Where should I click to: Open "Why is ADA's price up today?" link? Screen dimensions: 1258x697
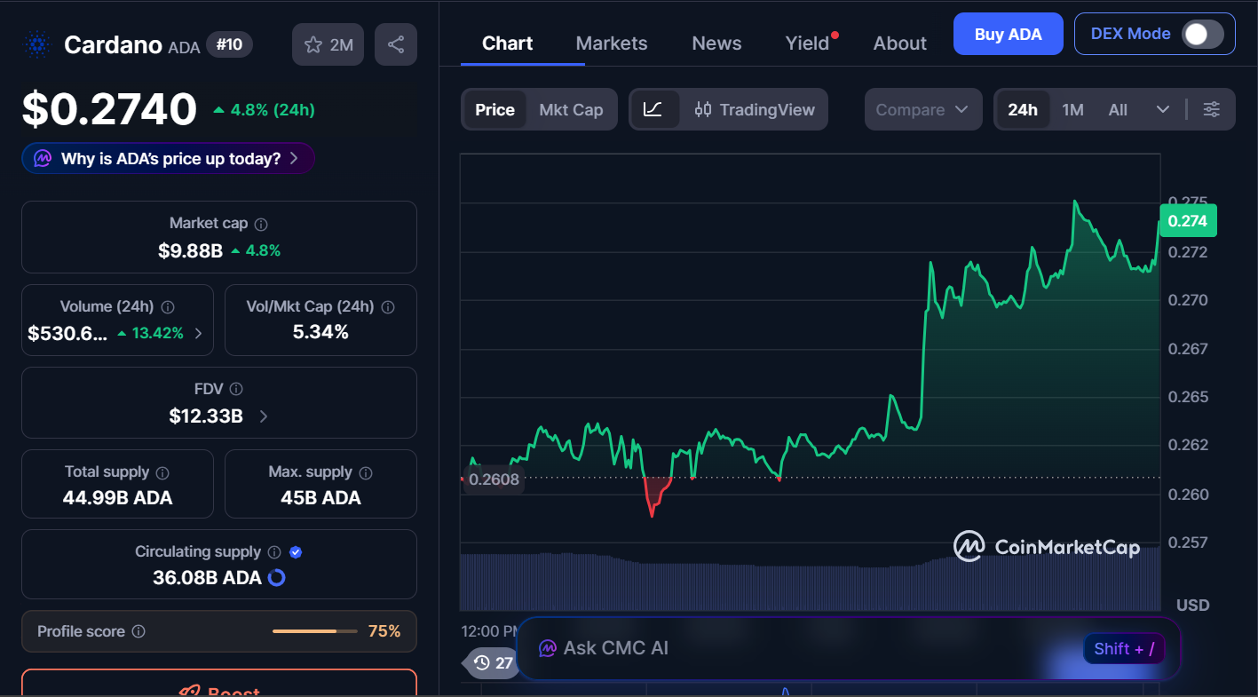168,157
